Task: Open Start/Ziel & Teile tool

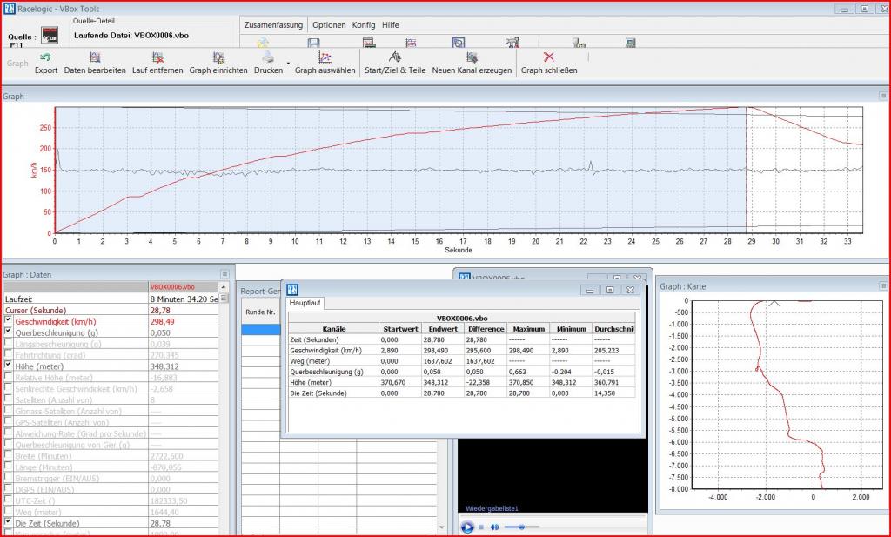Action: [x=394, y=57]
